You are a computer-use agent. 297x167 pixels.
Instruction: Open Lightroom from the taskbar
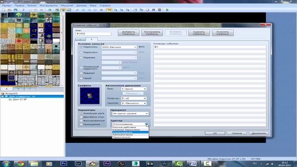(78, 163)
